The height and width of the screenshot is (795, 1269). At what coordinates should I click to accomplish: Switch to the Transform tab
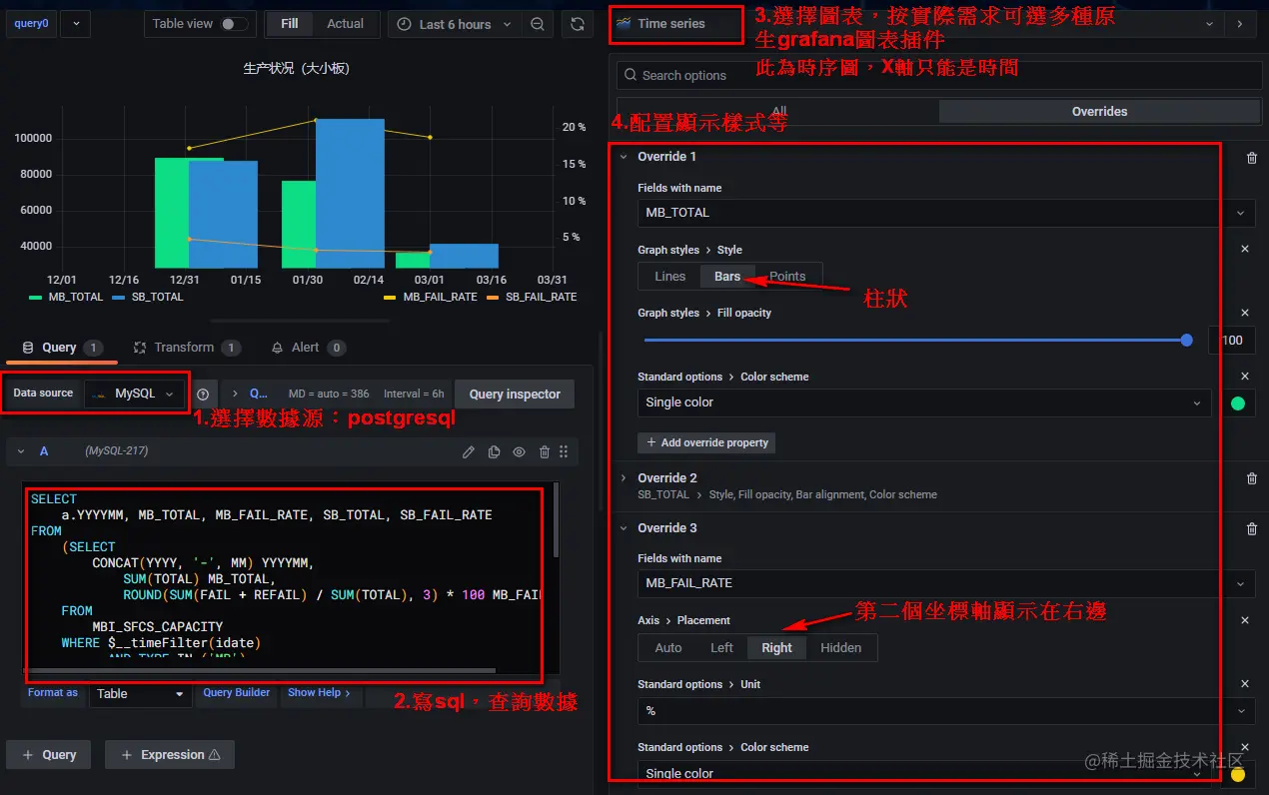[x=187, y=348]
